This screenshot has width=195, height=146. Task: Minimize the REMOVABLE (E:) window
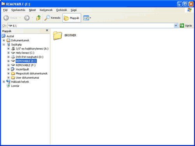179,4
